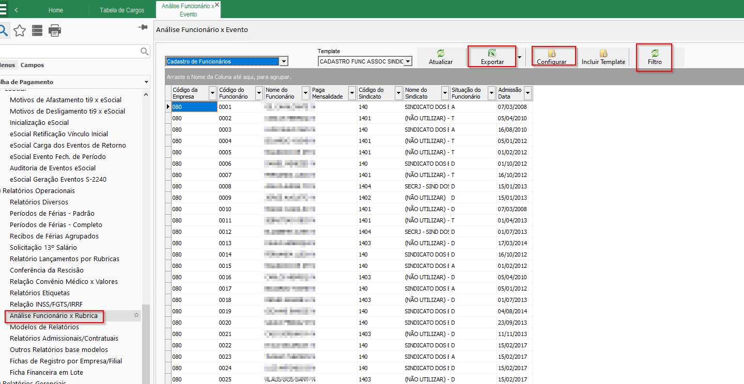Open the hamburger main menu
The image size is (744, 384).
pos(3,10)
